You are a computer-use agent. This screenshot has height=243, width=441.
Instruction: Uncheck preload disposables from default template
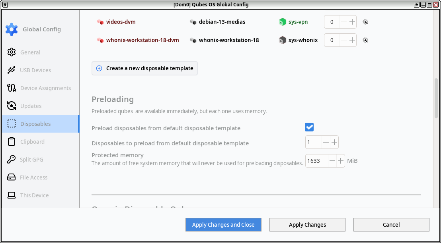point(309,127)
